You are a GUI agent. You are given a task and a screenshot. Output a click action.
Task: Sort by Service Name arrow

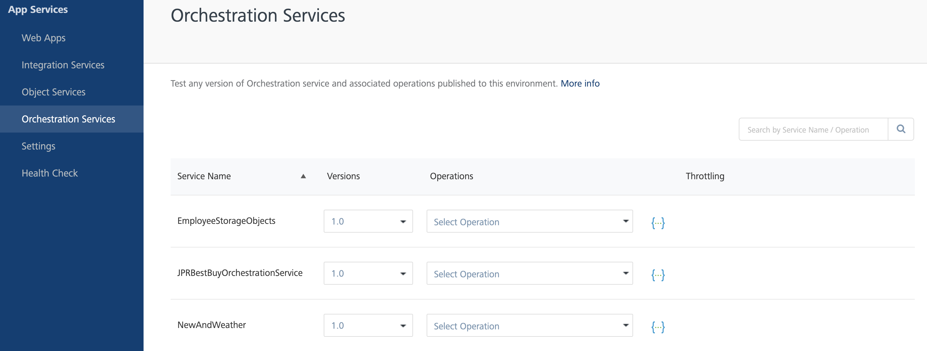tap(303, 176)
